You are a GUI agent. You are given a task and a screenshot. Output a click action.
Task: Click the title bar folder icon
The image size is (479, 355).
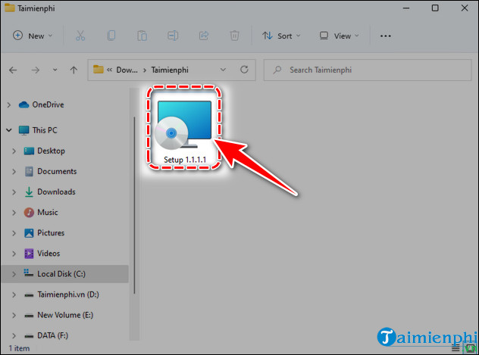pyautogui.click(x=9, y=8)
